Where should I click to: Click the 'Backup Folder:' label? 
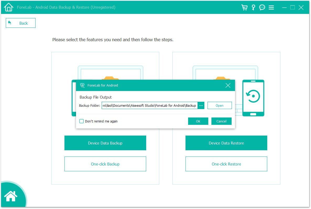tap(90, 106)
